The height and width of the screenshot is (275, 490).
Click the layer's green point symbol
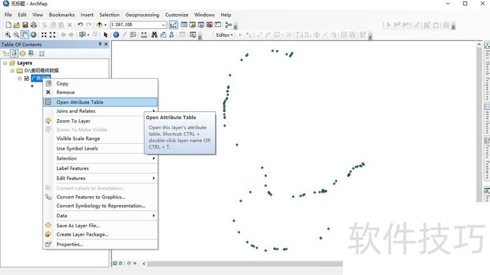tap(32, 86)
